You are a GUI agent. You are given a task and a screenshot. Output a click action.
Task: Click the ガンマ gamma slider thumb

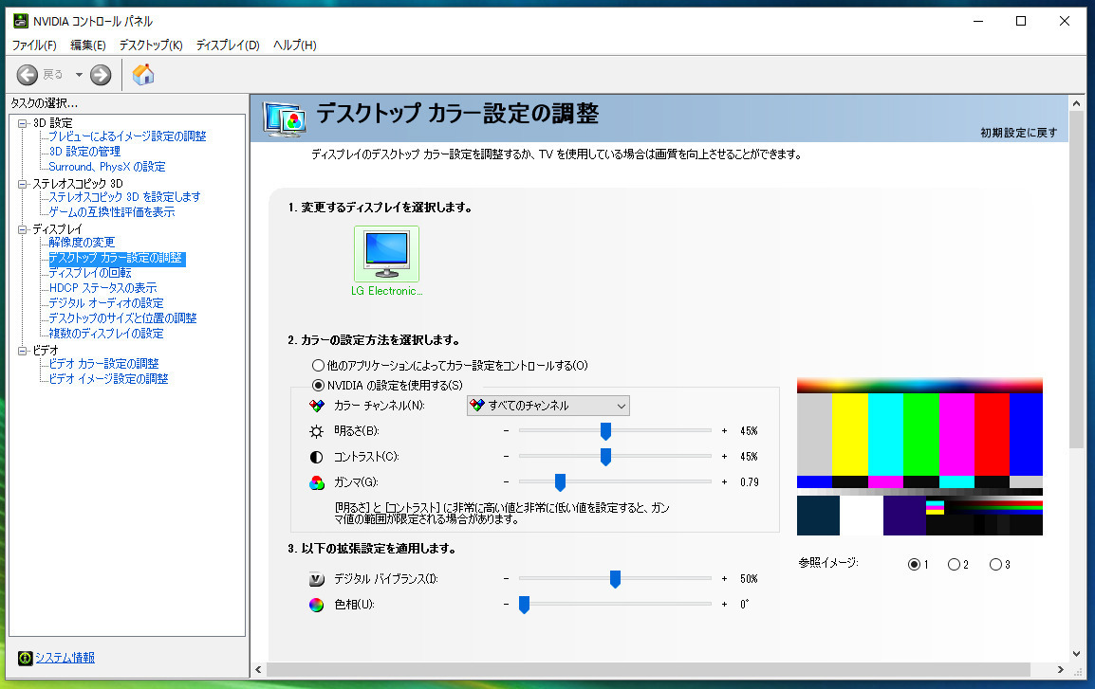pyautogui.click(x=560, y=481)
